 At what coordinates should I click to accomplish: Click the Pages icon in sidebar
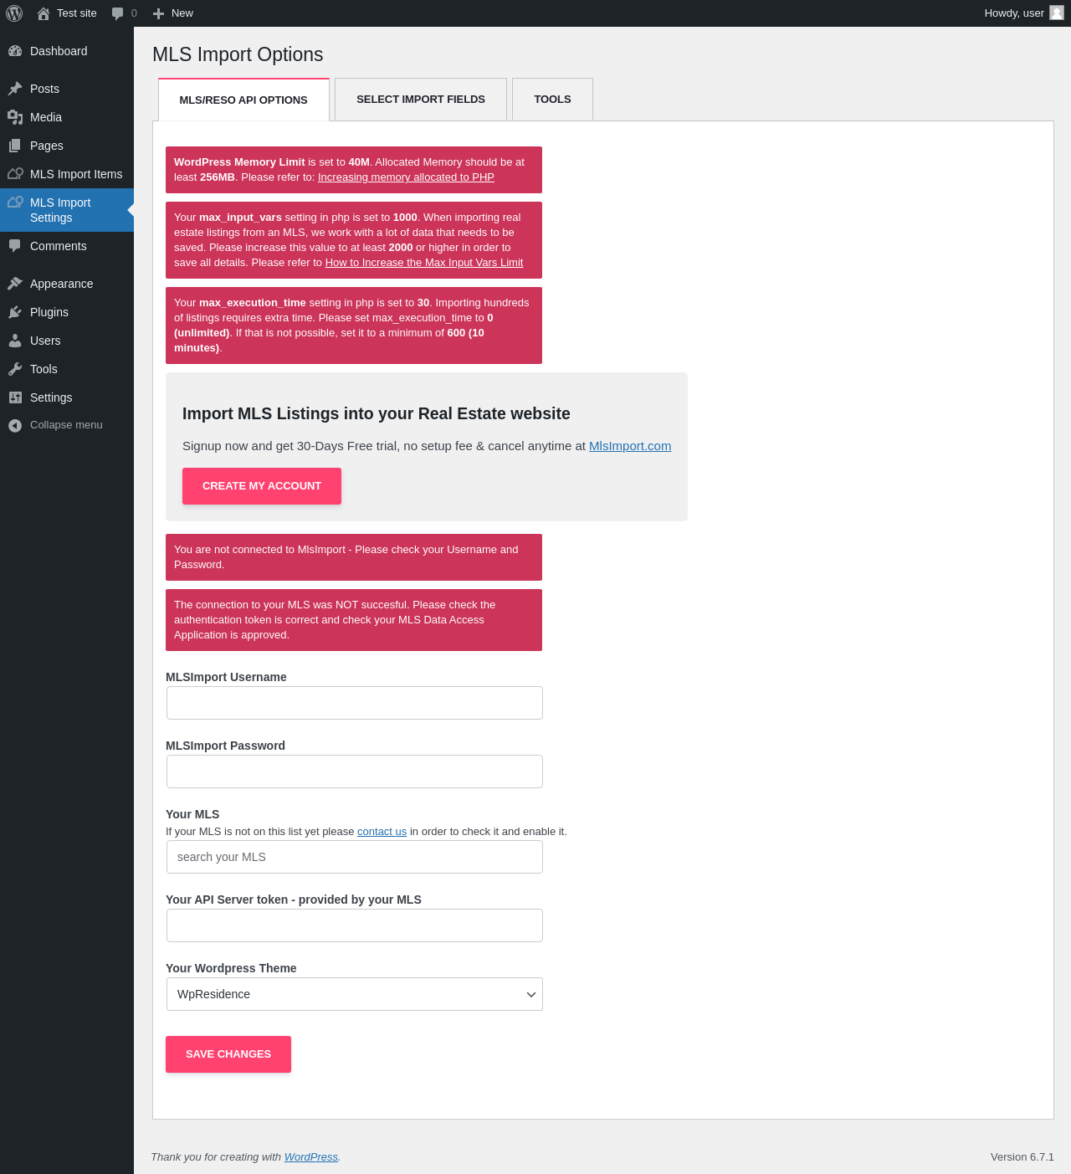tap(15, 146)
